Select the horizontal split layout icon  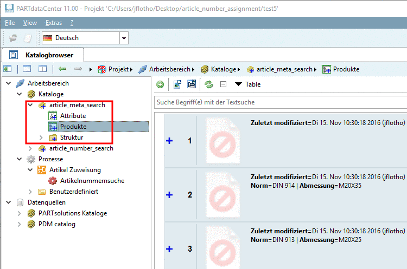pos(27,69)
